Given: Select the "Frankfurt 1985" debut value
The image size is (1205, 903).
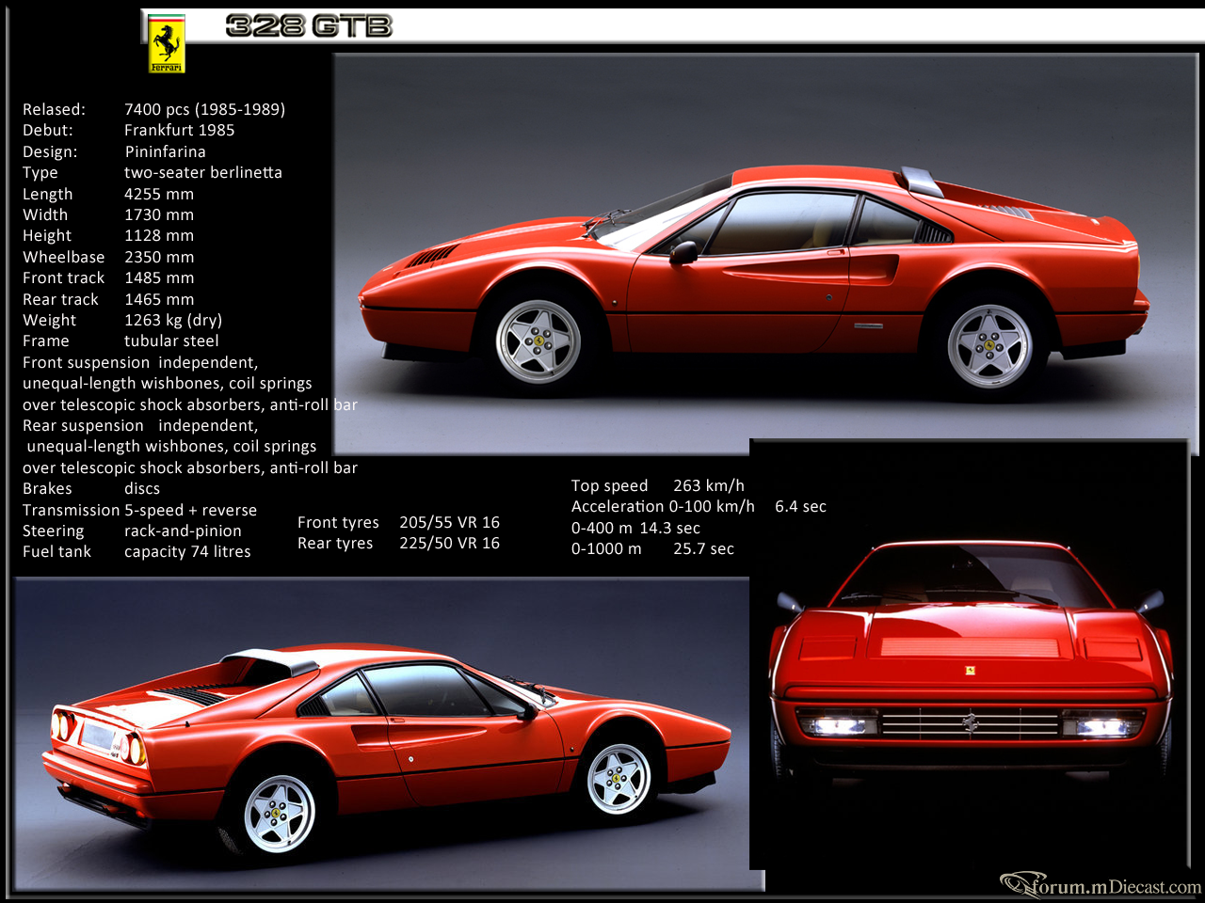Looking at the screenshot, I should tap(179, 130).
